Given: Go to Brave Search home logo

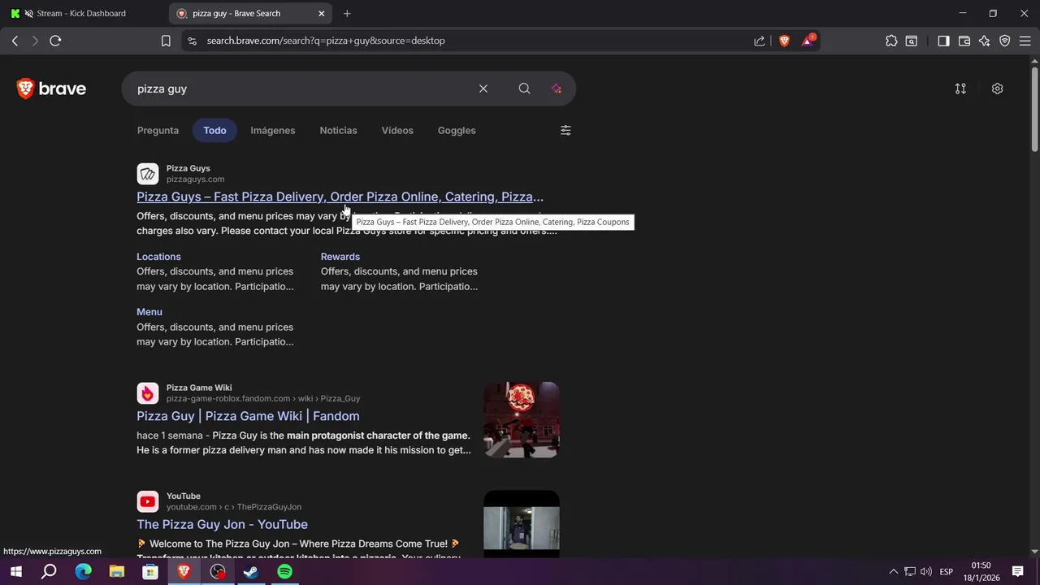Looking at the screenshot, I should tap(51, 89).
